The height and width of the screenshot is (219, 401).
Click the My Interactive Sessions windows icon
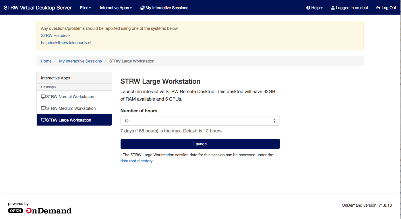[142, 8]
